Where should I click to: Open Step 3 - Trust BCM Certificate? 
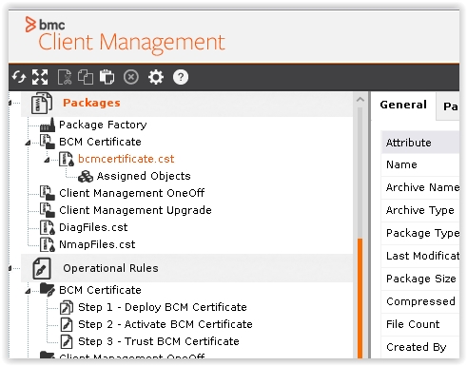pyautogui.click(x=159, y=341)
